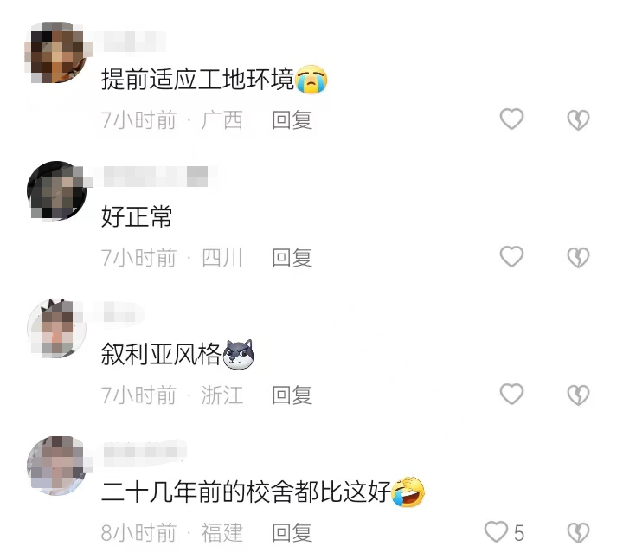Like the comment with 5 likes

496,531
